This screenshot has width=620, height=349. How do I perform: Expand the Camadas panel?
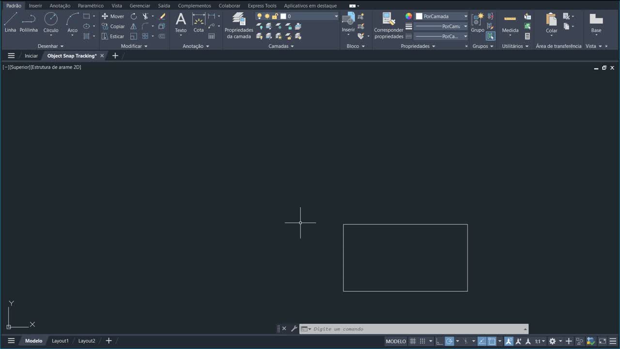point(281,46)
